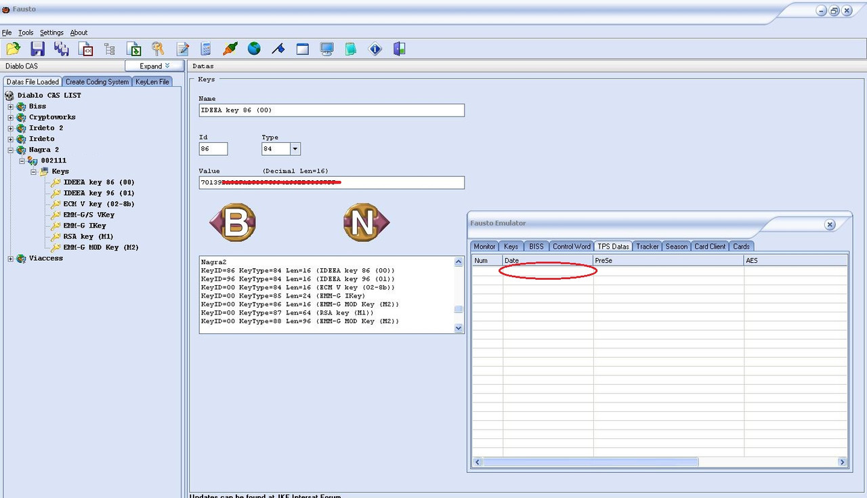Switch to Tracker tab in emulator
The width and height of the screenshot is (867, 498).
click(647, 246)
